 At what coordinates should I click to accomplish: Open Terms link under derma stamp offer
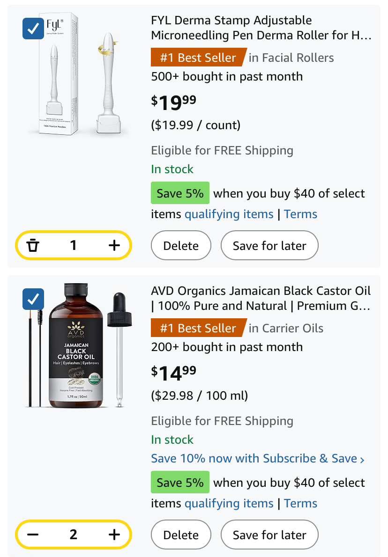pos(300,214)
